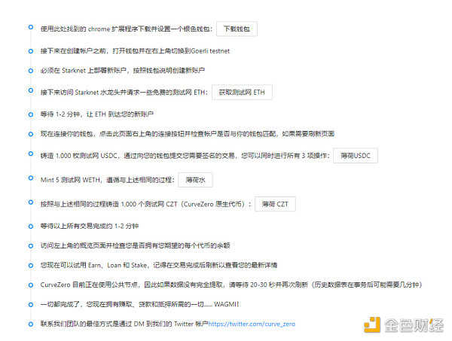Click bullet next to WAGMI step
452x341 pixels.
pyautogui.click(x=29, y=303)
